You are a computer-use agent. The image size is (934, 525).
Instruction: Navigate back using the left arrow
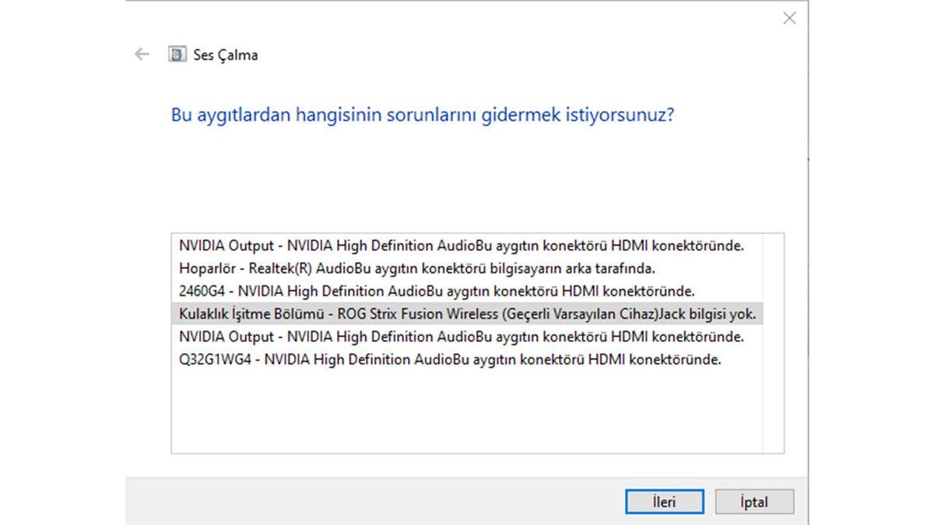[141, 54]
